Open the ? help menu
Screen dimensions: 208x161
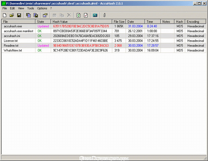tap(51, 8)
